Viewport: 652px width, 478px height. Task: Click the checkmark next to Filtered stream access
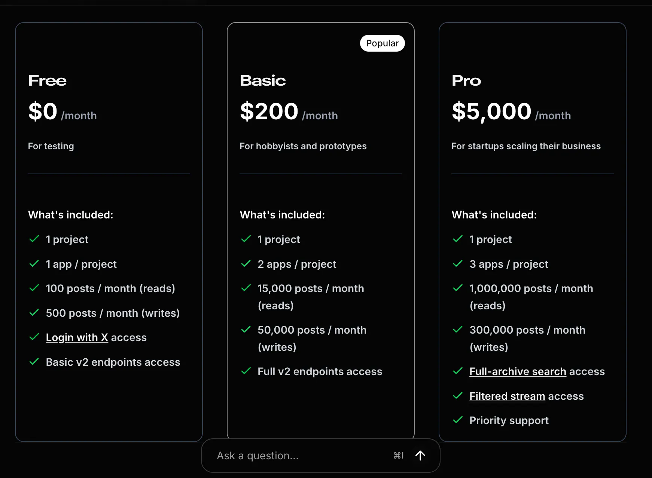coord(458,396)
